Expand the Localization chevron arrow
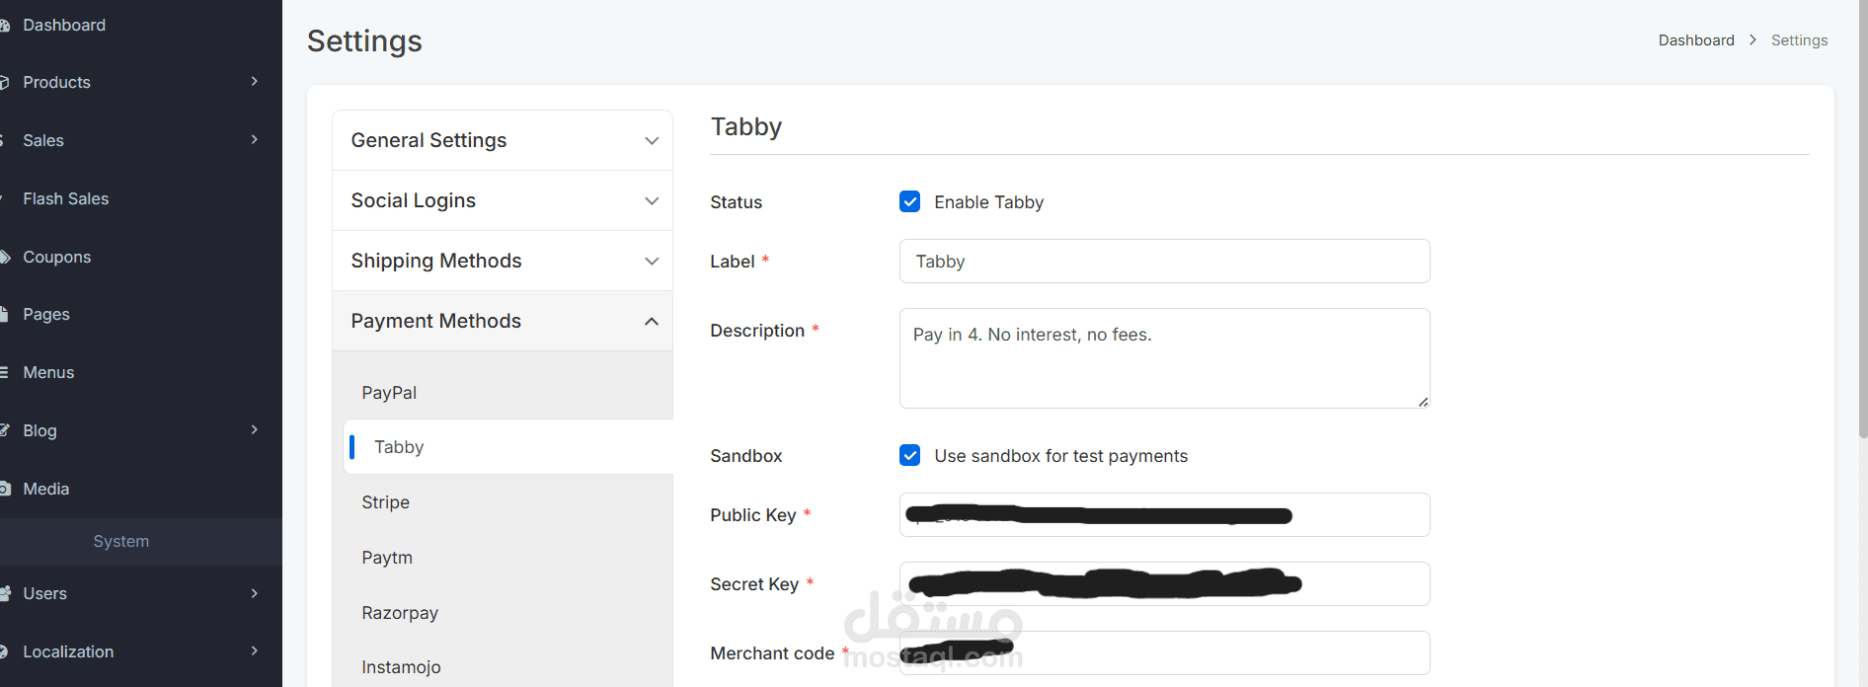This screenshot has width=1868, height=687. (x=254, y=651)
